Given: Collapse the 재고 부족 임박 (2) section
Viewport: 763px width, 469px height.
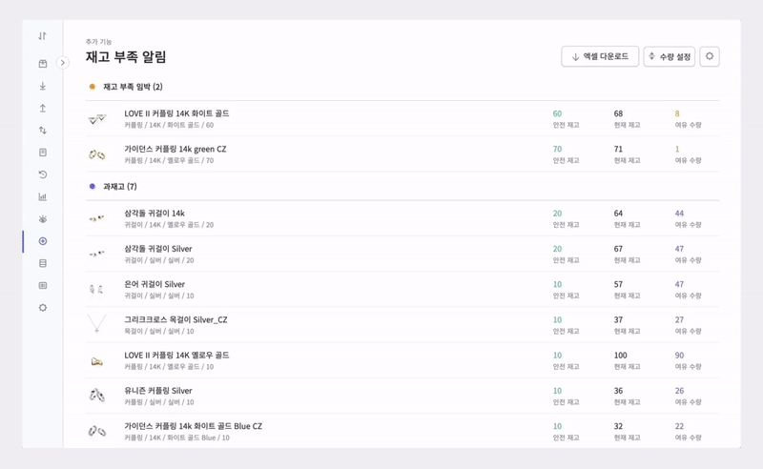Looking at the screenshot, I should click(x=133, y=88).
